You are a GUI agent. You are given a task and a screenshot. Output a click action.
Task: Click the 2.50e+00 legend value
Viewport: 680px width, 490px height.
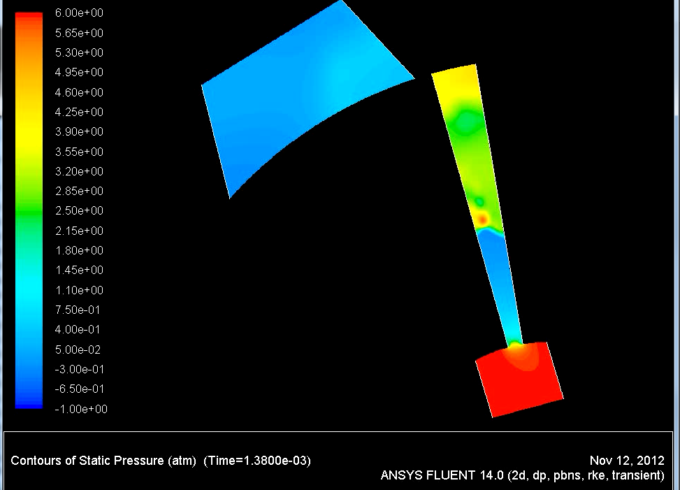79,211
